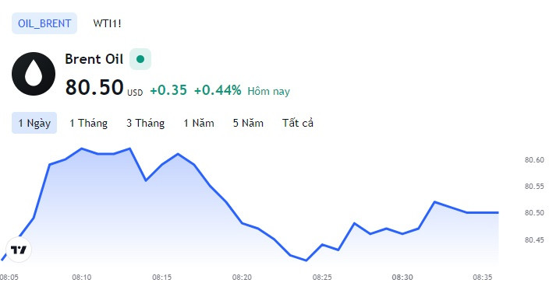Click the +0.44% percent change

click(x=218, y=90)
